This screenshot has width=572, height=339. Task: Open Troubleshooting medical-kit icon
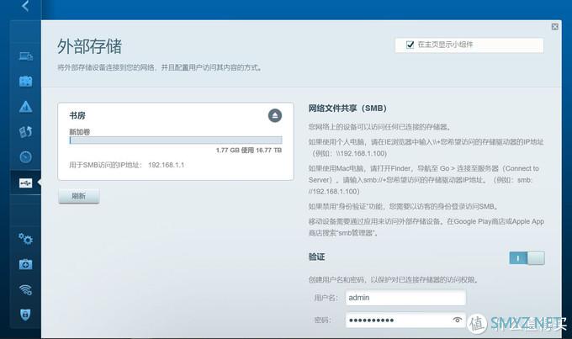pos(25,264)
